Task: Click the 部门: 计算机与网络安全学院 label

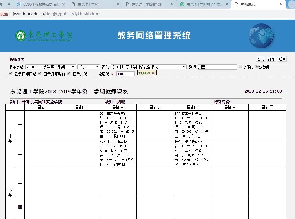Action: 36,102
